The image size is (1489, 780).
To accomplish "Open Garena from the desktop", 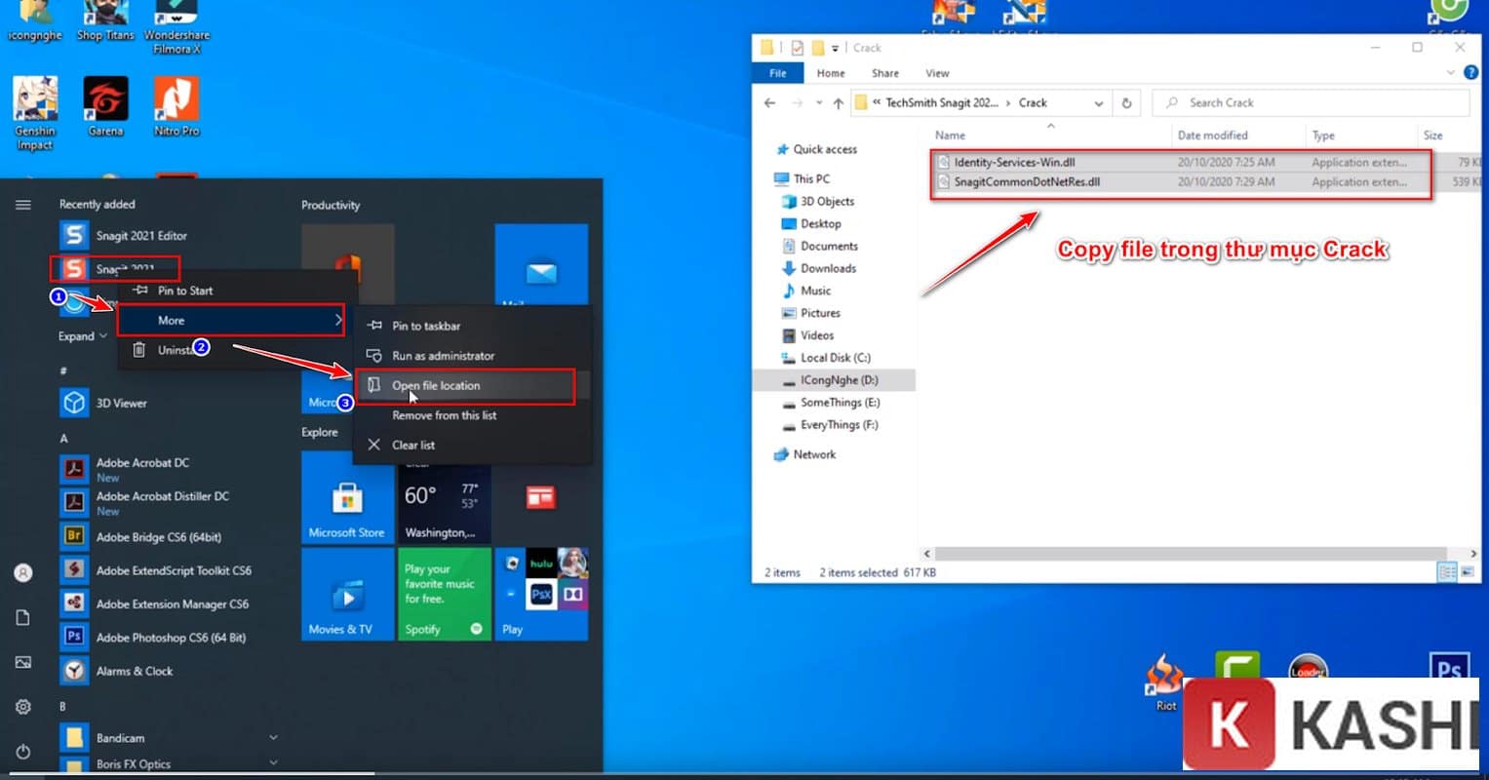I will pyautogui.click(x=104, y=102).
